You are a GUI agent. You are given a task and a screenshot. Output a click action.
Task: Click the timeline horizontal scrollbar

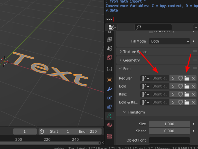click(x=50, y=143)
